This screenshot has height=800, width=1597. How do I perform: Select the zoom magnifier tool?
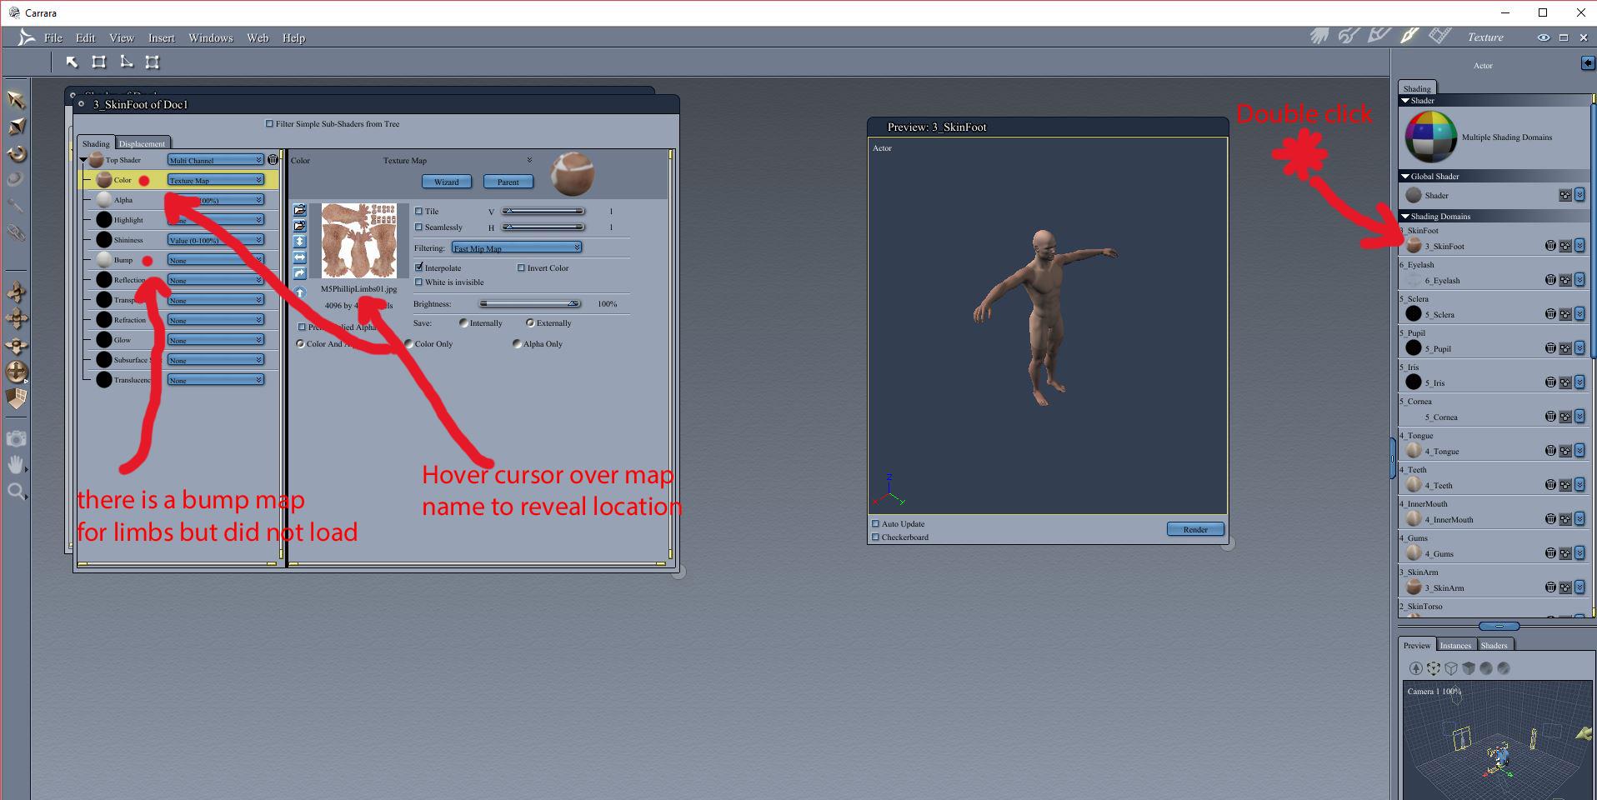point(16,492)
